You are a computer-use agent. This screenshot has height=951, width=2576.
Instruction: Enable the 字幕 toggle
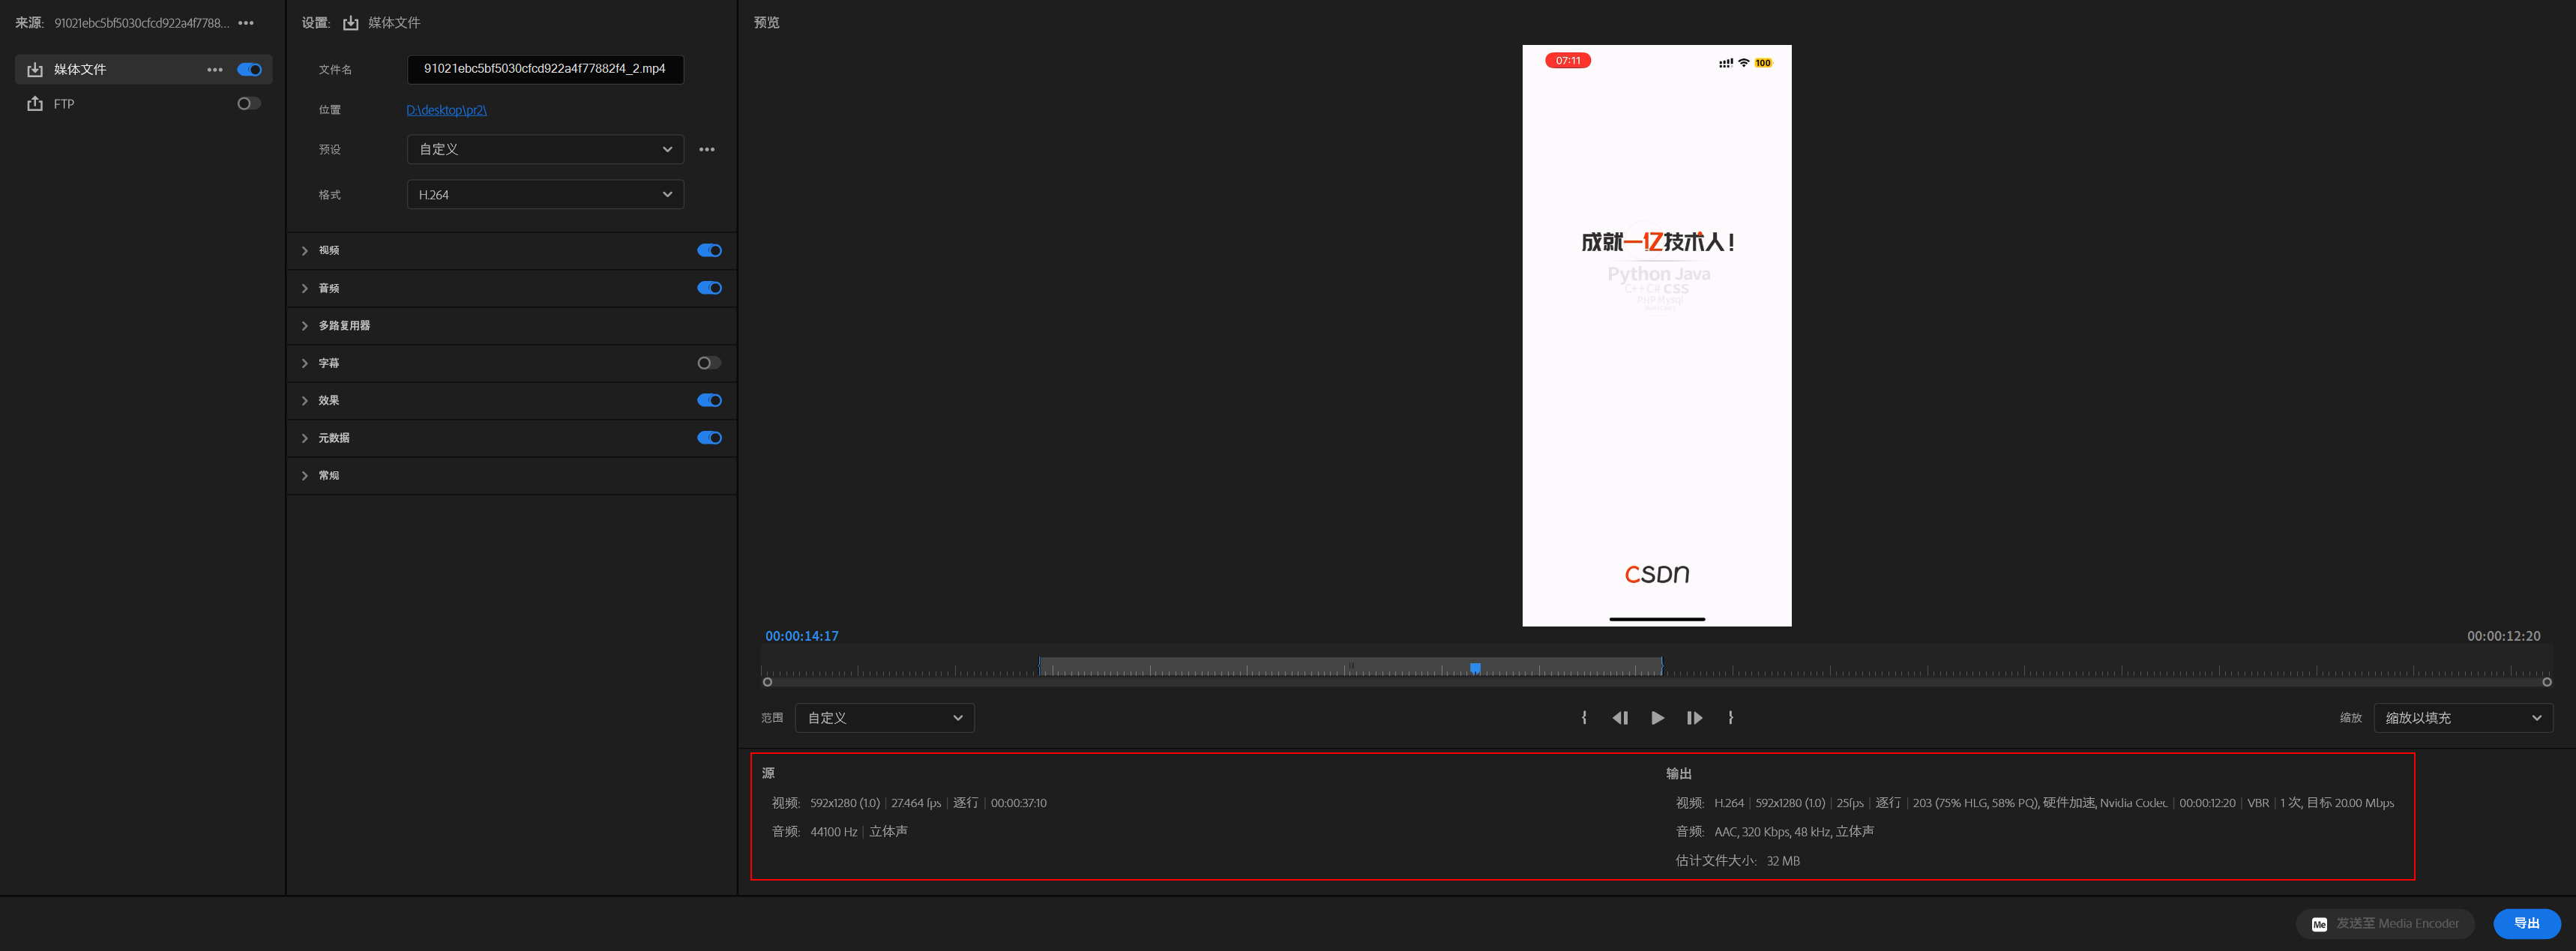click(x=709, y=363)
